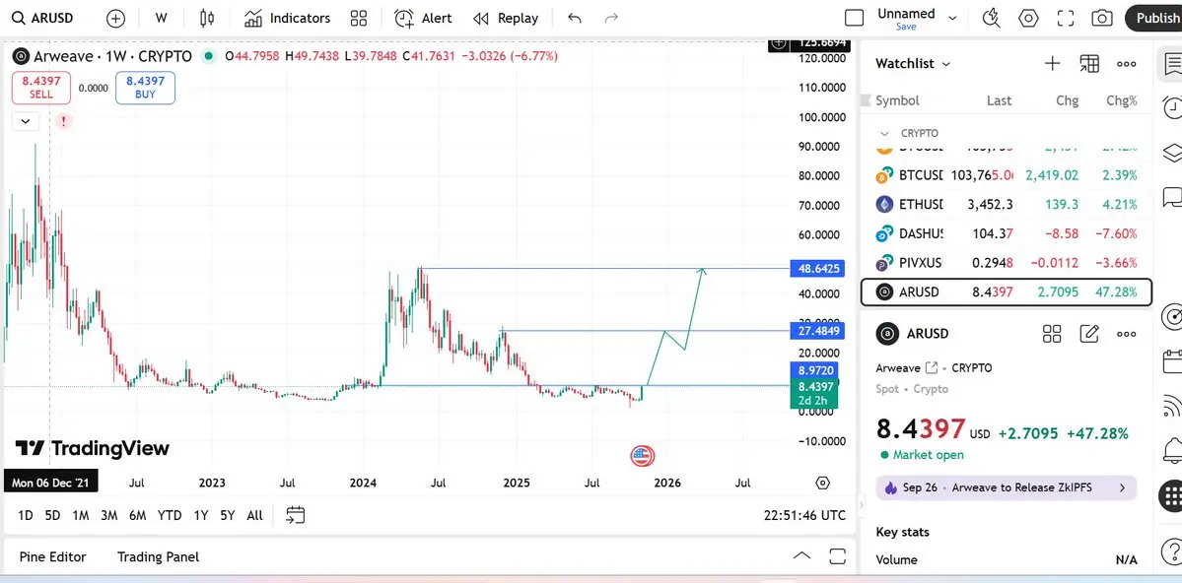Select the 1M time range
The image size is (1182, 583).
click(x=81, y=515)
